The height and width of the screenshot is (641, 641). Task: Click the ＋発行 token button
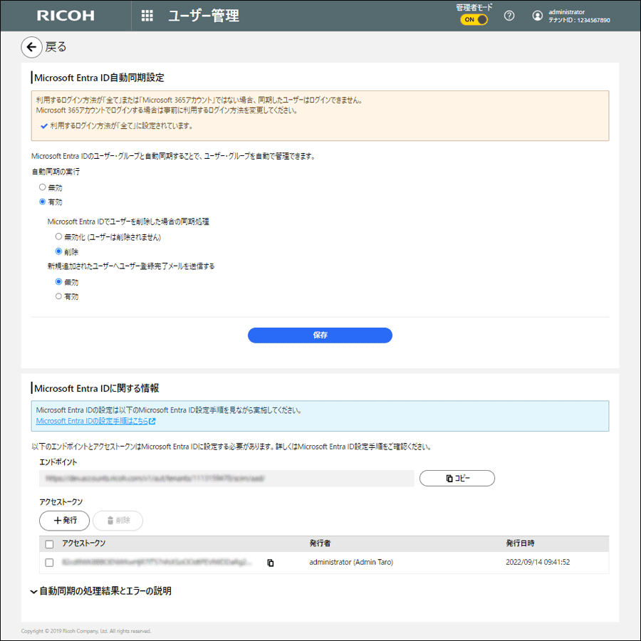click(x=65, y=521)
